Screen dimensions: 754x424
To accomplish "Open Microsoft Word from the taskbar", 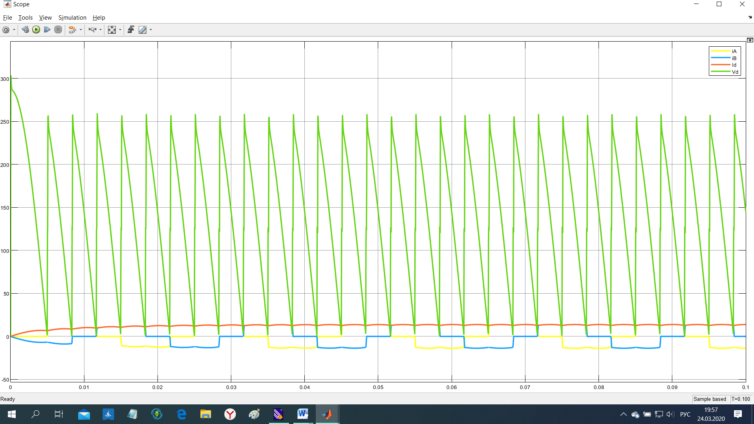I will pyautogui.click(x=302, y=414).
